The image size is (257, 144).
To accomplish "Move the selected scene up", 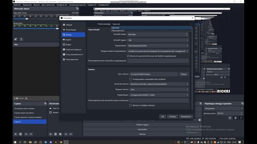I will tap(26, 134).
